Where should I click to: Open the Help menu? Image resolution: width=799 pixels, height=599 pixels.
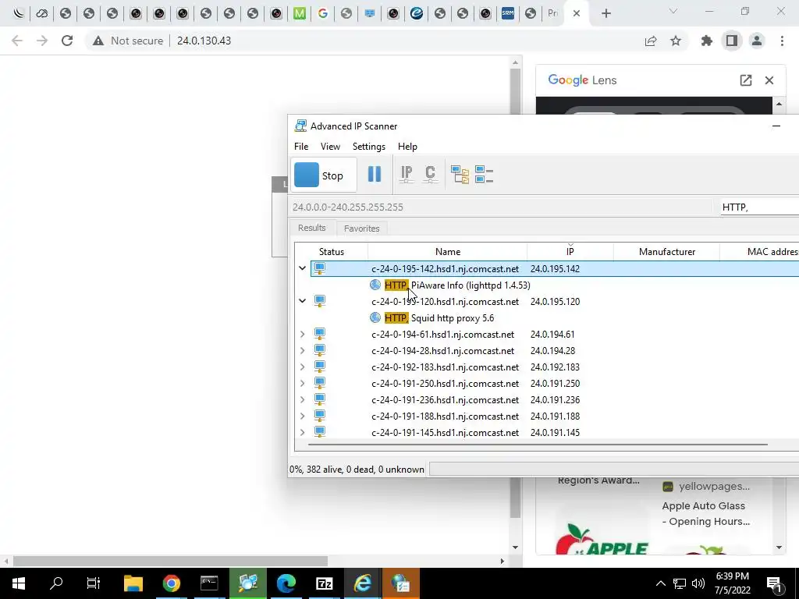(407, 147)
